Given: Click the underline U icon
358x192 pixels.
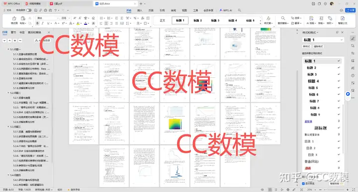Looking at the screenshot, I should [x=48, y=23].
